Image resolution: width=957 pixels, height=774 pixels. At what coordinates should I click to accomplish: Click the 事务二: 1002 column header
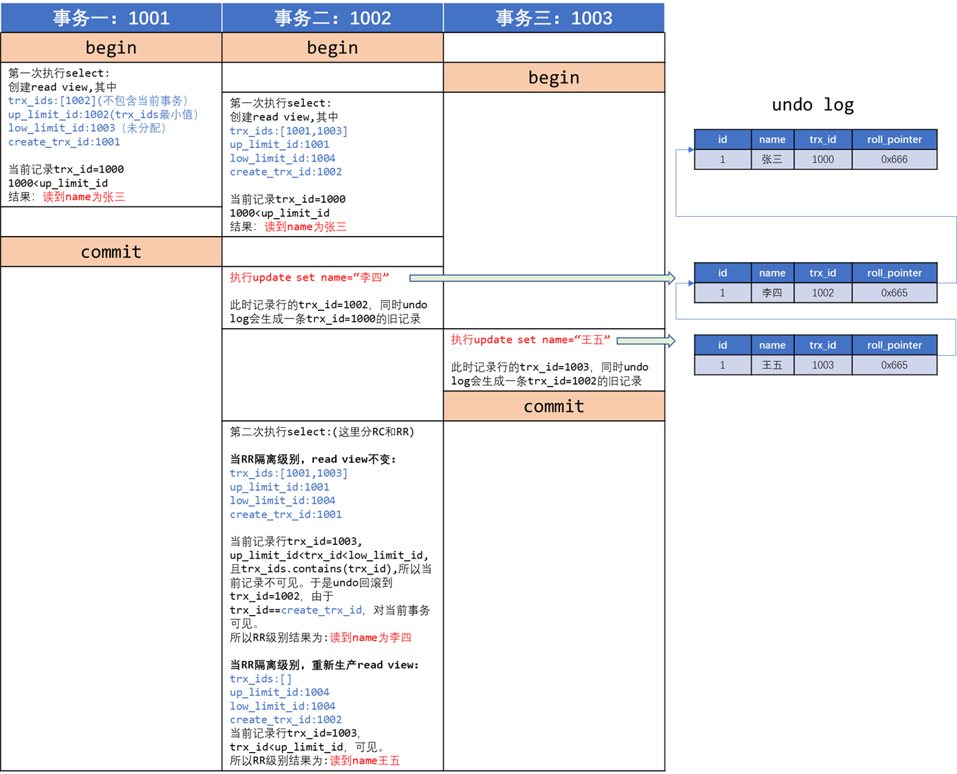click(x=333, y=18)
